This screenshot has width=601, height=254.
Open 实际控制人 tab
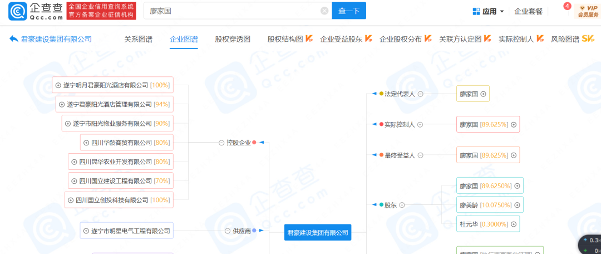coord(516,39)
